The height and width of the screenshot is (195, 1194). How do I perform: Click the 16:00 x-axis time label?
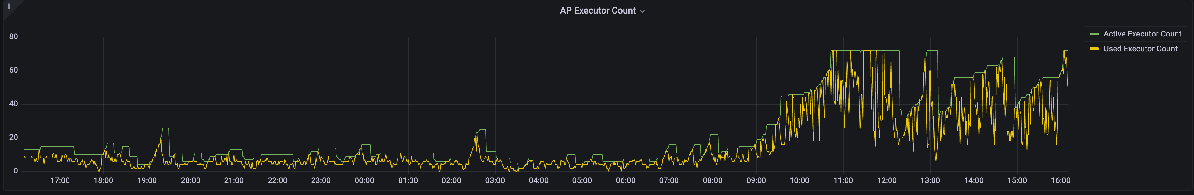1060,181
